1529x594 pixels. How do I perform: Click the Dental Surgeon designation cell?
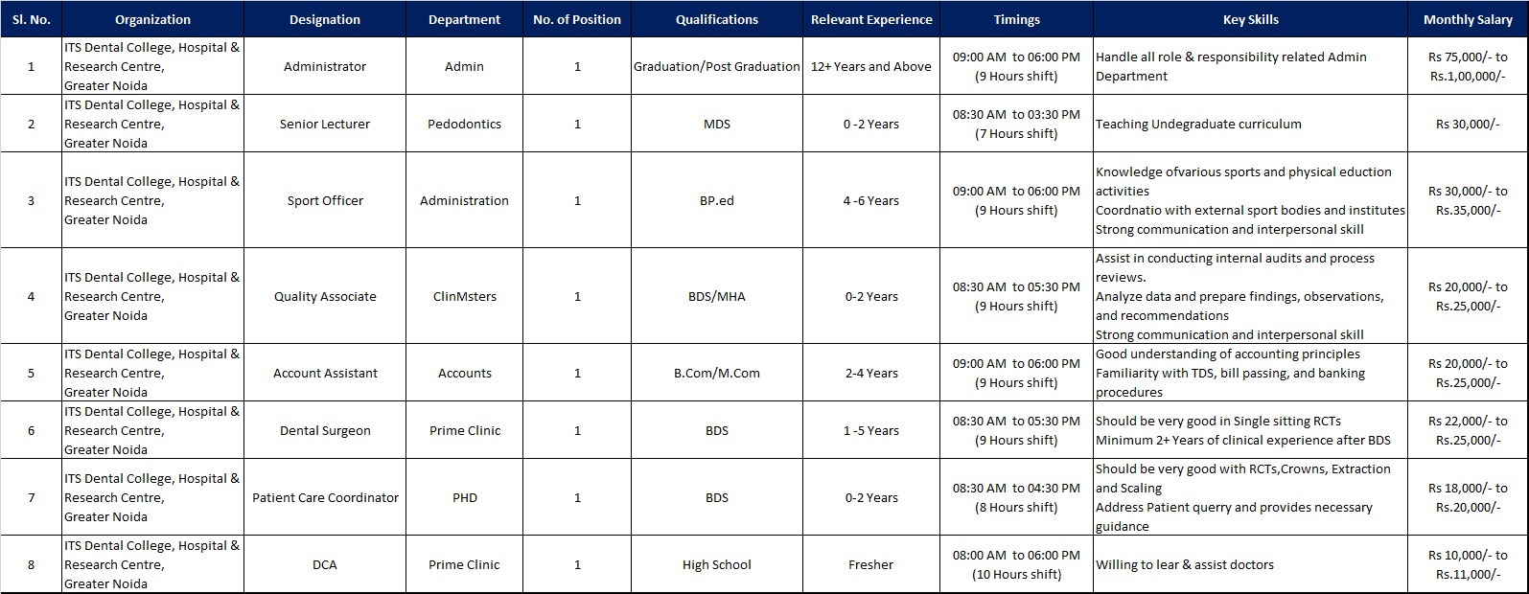325,430
